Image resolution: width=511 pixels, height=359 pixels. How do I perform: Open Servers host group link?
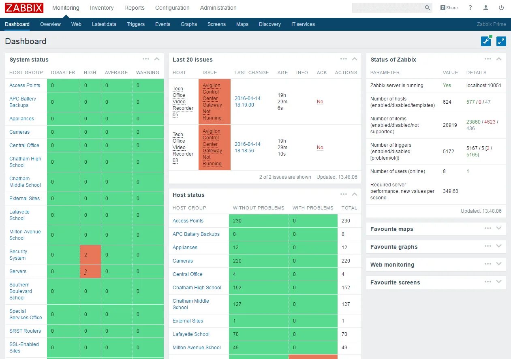(18, 271)
